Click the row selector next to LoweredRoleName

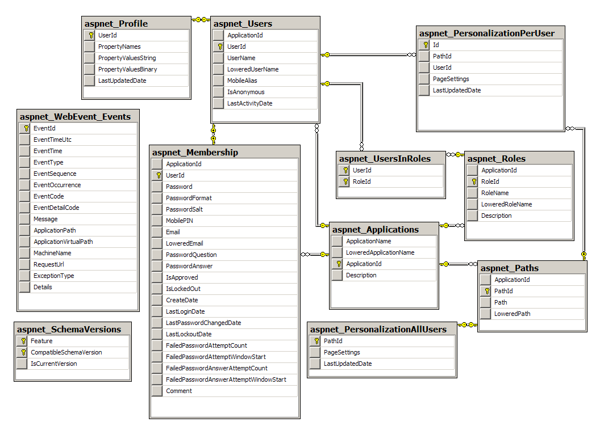472,205
